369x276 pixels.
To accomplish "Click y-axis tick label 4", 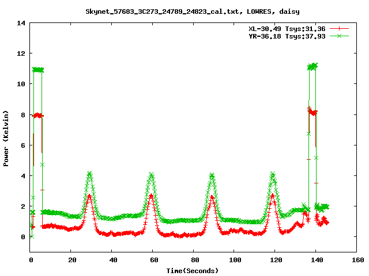I will point(23,176).
